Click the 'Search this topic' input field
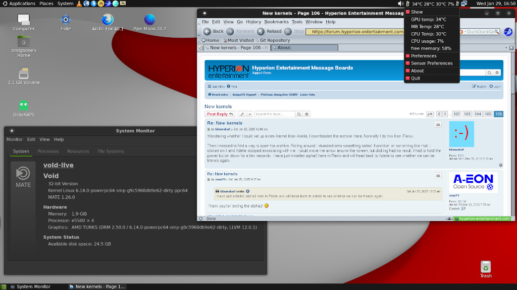The width and height of the screenshot is (517, 290). coord(275,114)
